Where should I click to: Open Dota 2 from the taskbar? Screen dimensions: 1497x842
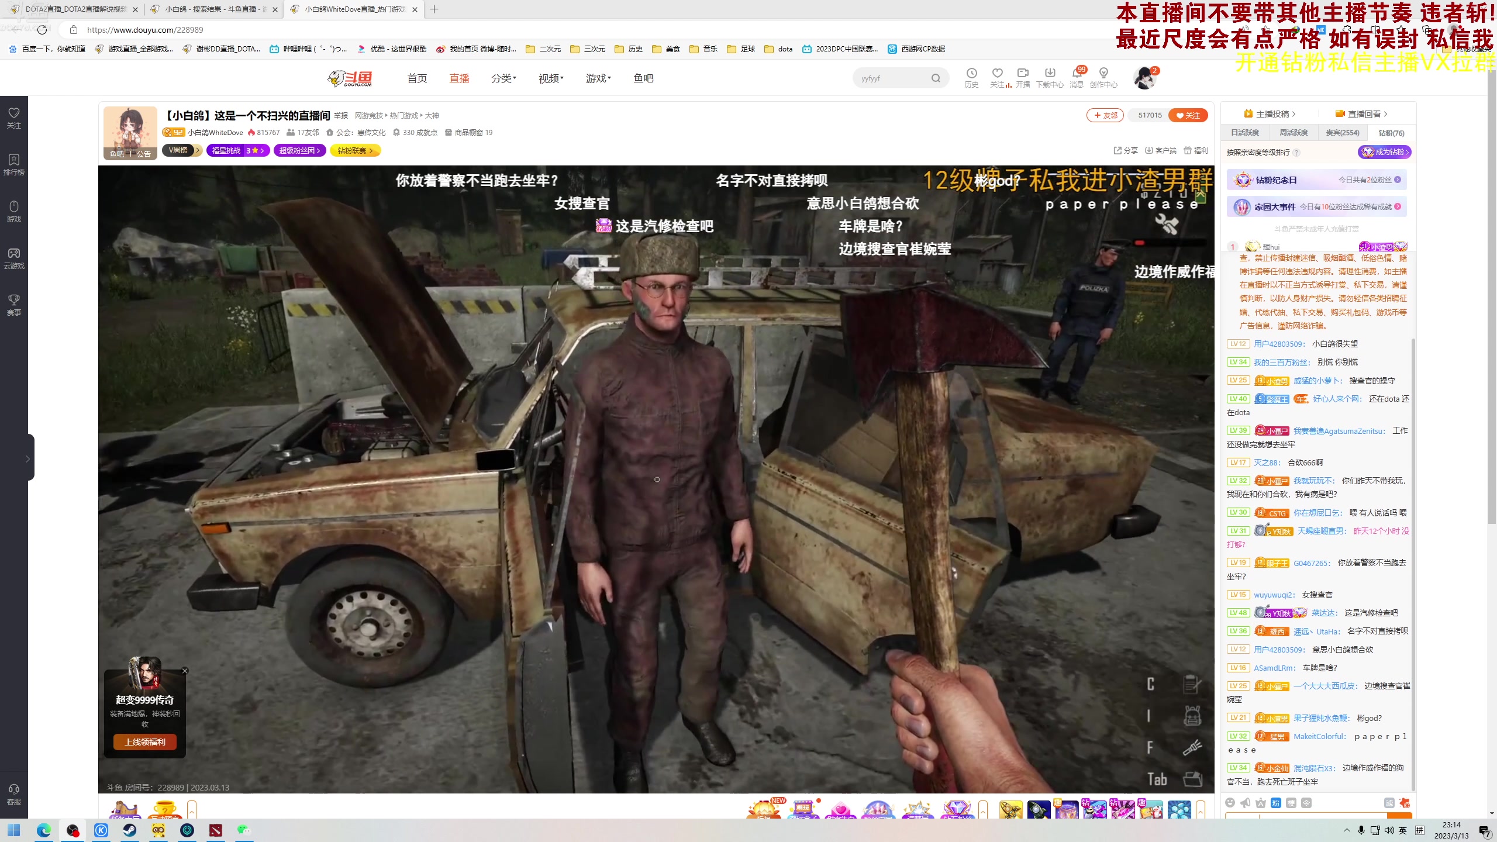(x=216, y=830)
